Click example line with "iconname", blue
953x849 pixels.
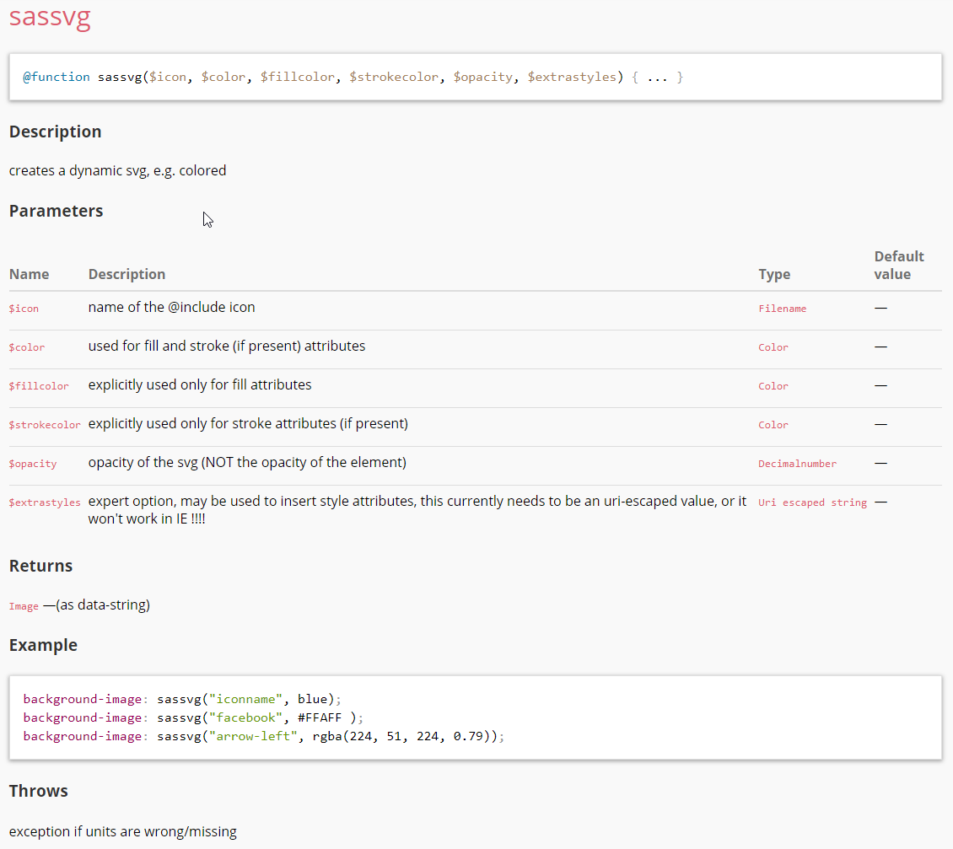pos(182,700)
